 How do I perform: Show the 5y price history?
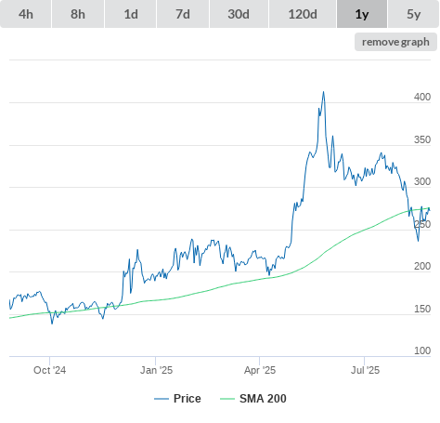(413, 14)
